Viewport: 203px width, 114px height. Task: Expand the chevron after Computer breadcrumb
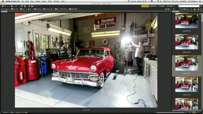click(10, 9)
